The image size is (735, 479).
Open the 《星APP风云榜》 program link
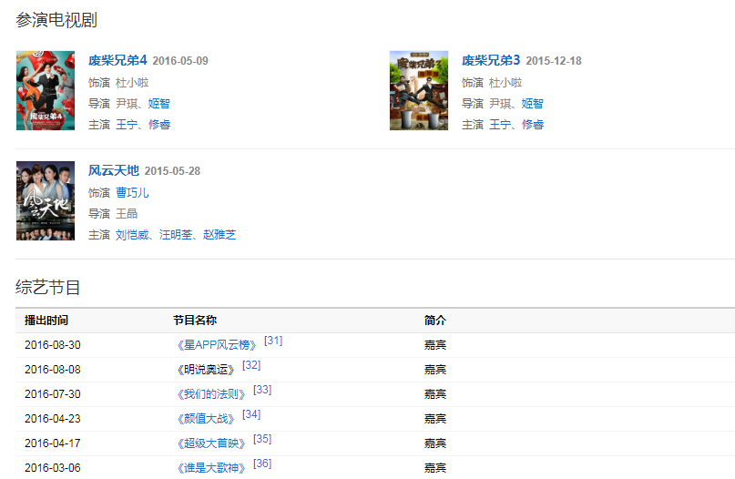pos(216,345)
